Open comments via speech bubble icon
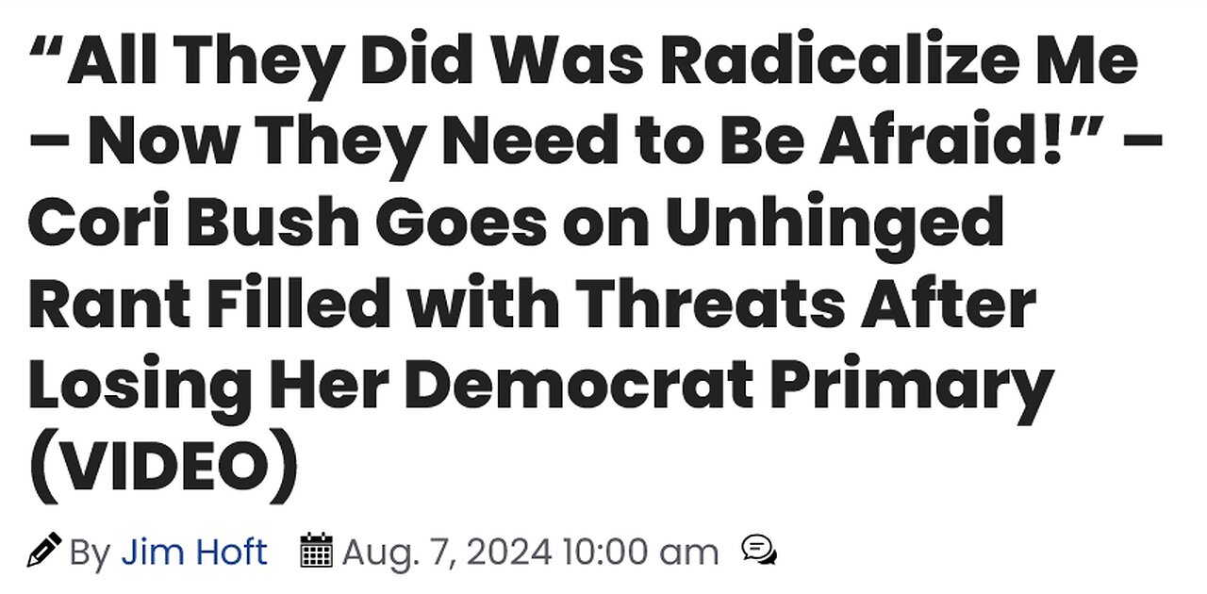 (759, 550)
